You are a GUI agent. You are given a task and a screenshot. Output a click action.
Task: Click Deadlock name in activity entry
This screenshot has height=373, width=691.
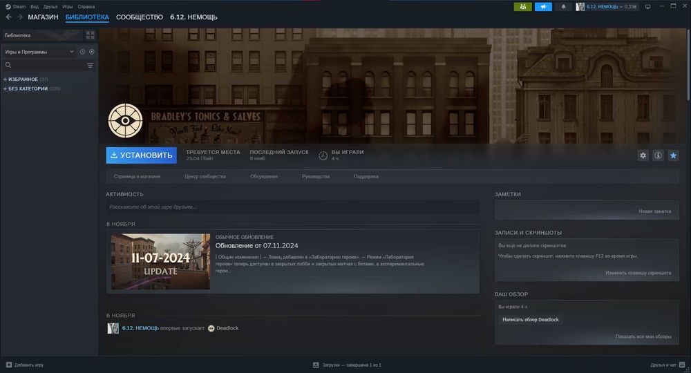(x=227, y=328)
